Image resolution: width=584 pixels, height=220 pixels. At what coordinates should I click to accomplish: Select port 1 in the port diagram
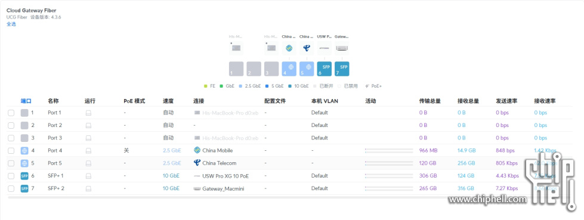pyautogui.click(x=236, y=69)
